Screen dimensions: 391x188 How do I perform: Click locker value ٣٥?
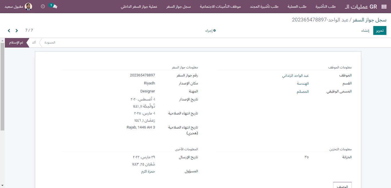[x=307, y=157]
